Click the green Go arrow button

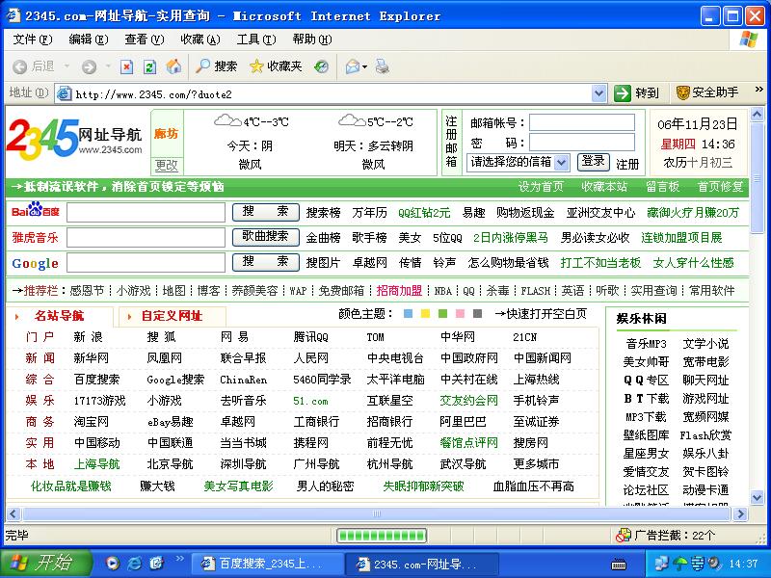pos(622,92)
